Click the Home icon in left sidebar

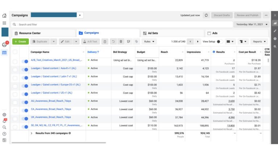click(x=4, y=16)
